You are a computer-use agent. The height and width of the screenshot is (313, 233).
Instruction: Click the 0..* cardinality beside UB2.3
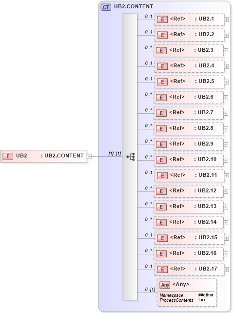[x=148, y=47]
